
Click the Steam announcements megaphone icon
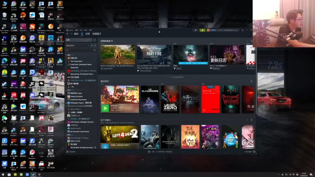[x=195, y=30]
